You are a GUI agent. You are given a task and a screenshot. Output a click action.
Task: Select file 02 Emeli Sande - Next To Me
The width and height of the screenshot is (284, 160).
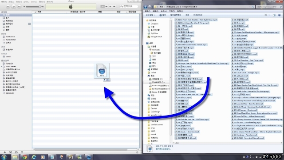coord(191,44)
